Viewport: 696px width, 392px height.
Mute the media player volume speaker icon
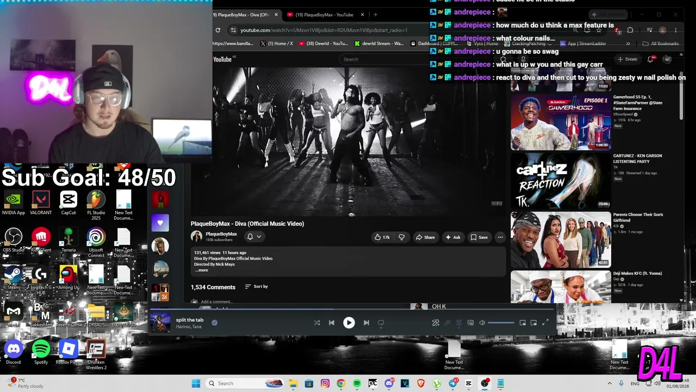coord(482,323)
